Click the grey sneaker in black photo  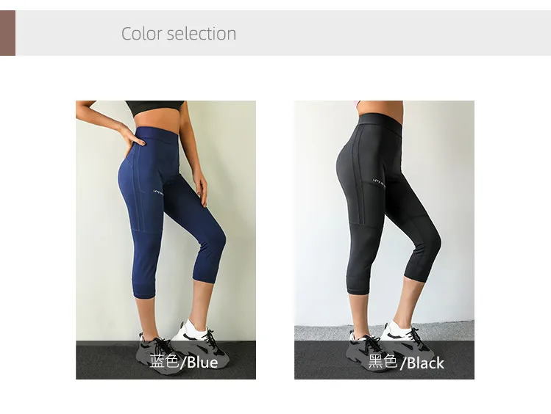[x=372, y=351]
